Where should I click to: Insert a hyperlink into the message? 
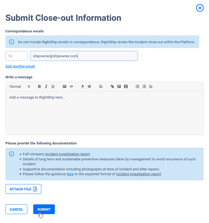[x=112, y=86]
